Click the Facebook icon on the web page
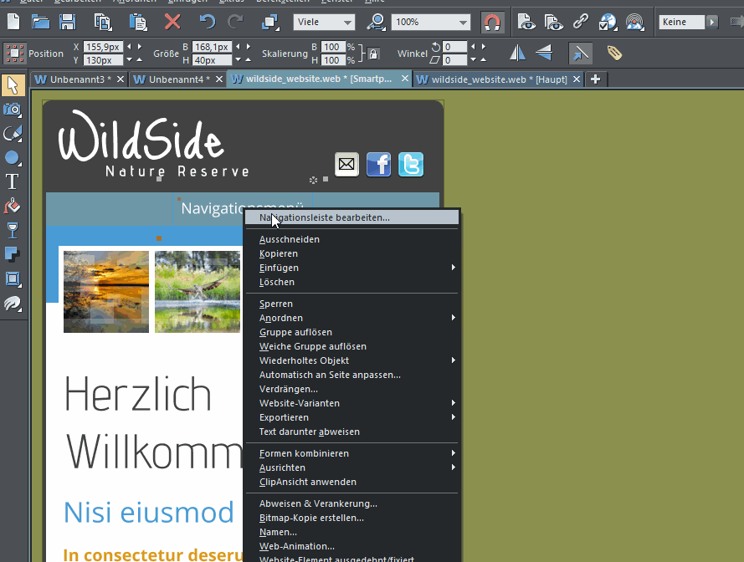The height and width of the screenshot is (562, 744). [378, 165]
